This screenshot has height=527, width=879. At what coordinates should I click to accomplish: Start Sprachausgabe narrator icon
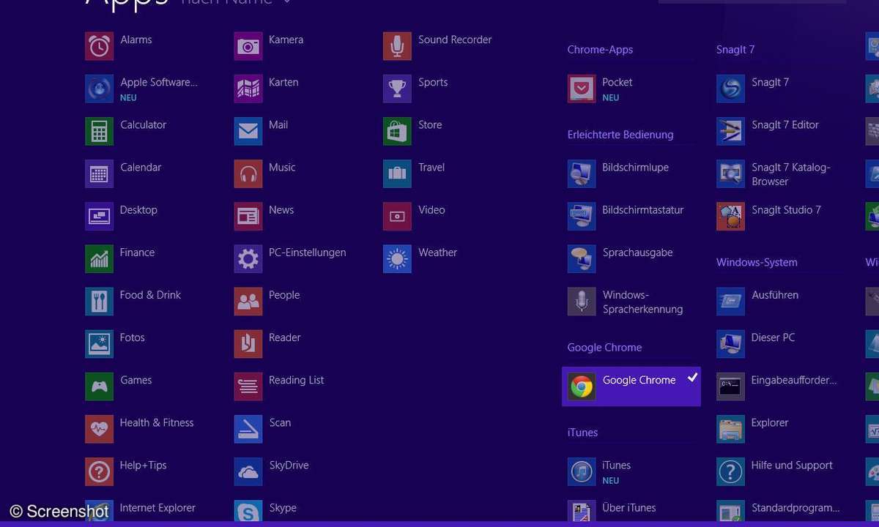pos(582,258)
